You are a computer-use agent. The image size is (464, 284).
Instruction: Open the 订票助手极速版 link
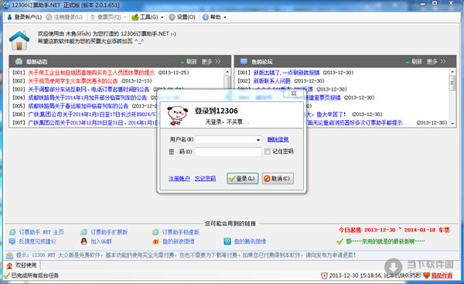pyautogui.click(x=180, y=232)
